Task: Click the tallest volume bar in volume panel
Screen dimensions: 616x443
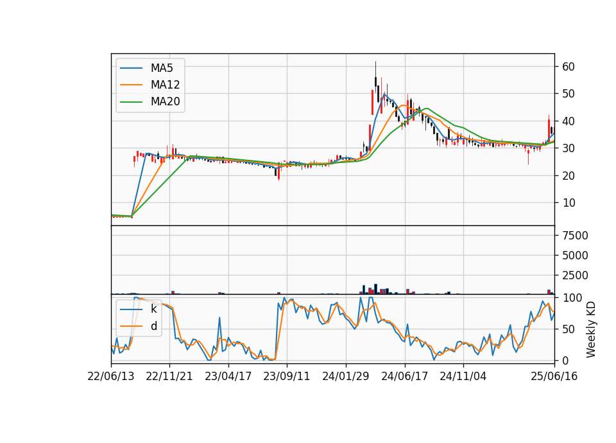Action: click(x=375, y=289)
